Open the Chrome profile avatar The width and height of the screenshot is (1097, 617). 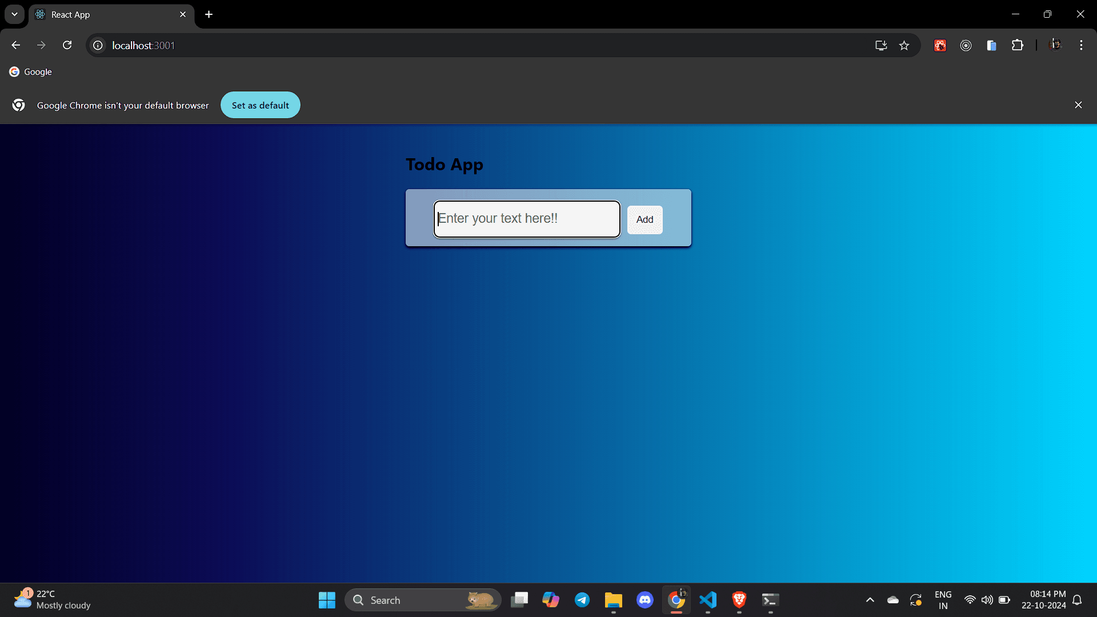(x=1055, y=45)
